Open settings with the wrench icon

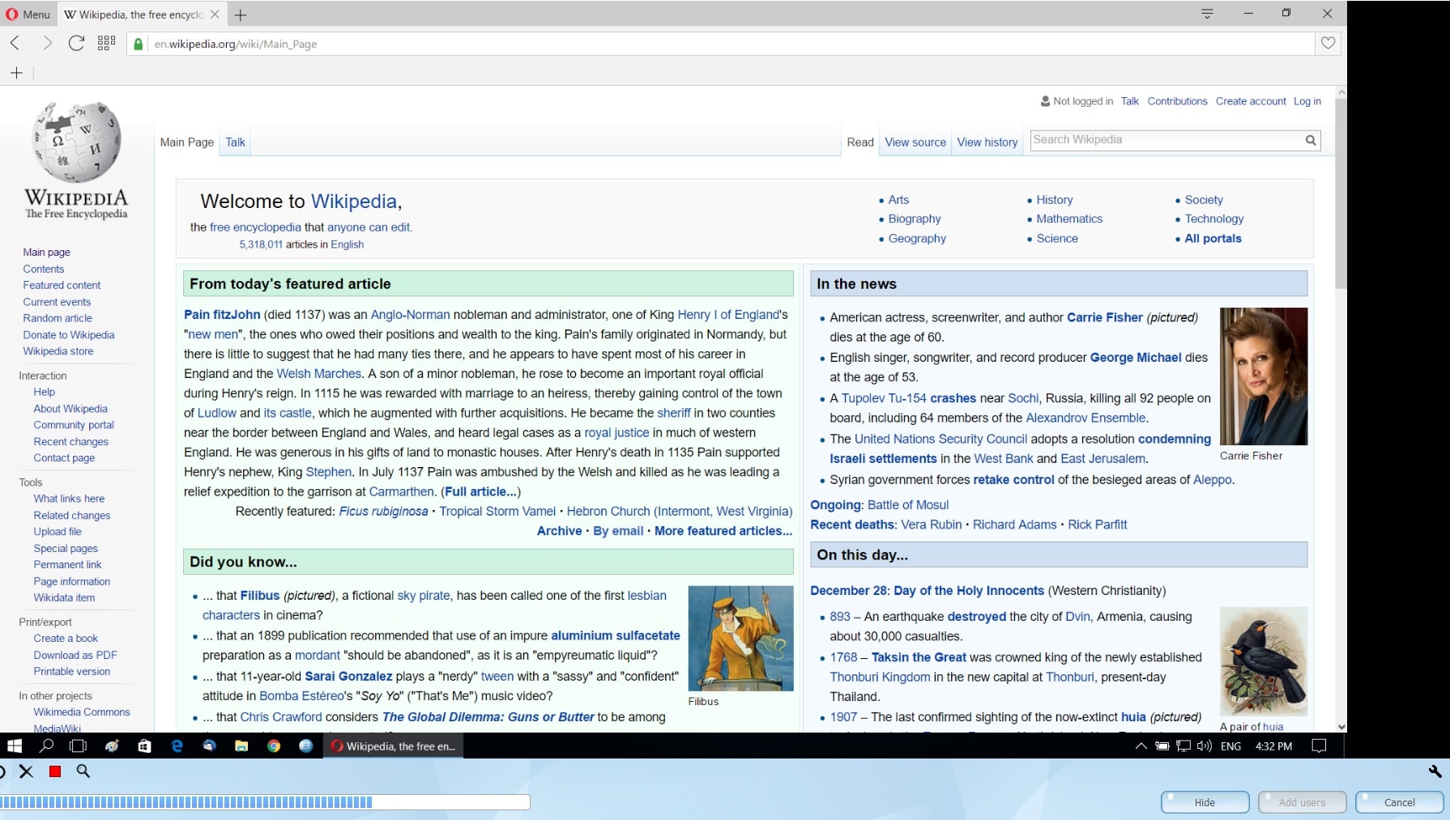pos(1435,771)
